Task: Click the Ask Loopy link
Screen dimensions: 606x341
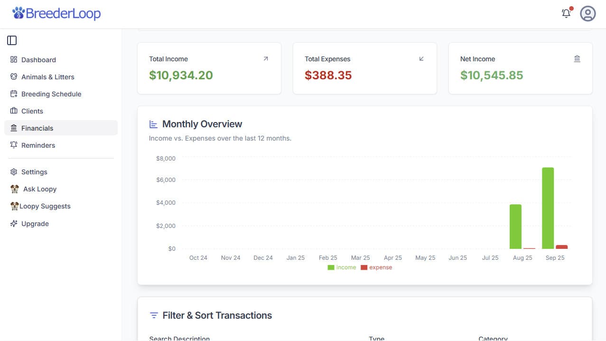Action: tap(40, 189)
